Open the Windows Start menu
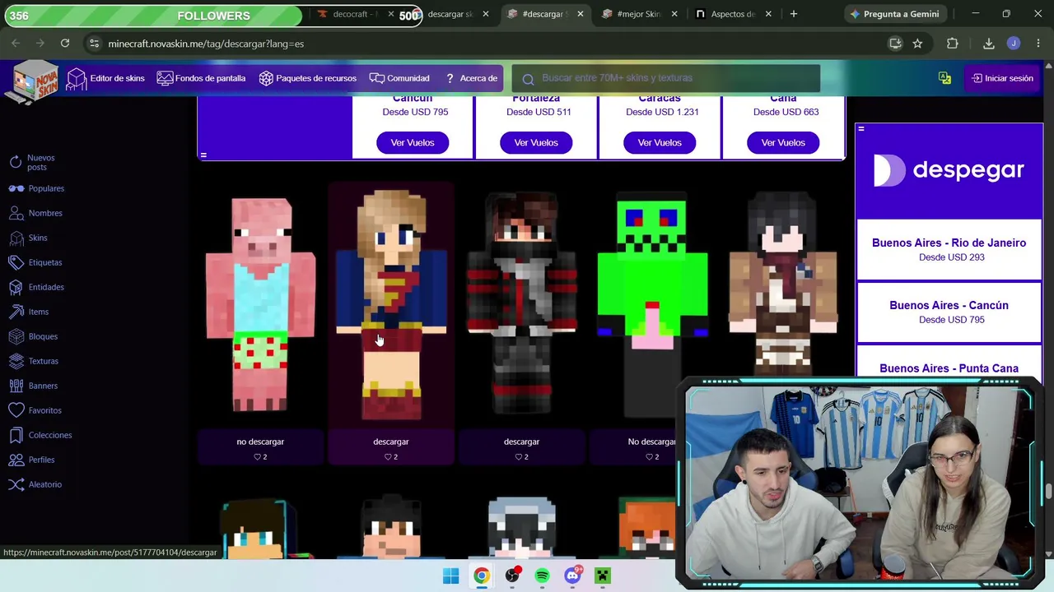The image size is (1054, 592). point(450,576)
